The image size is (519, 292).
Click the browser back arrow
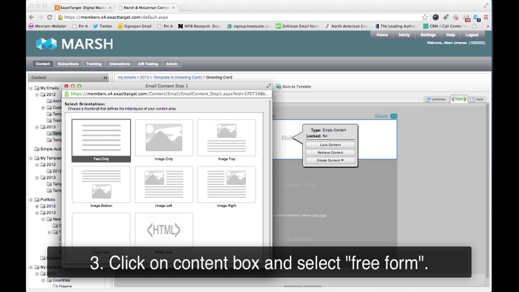[32, 17]
